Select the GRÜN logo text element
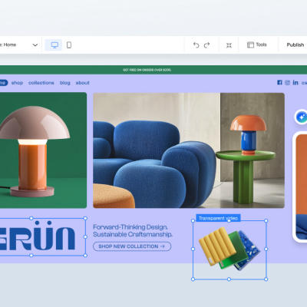Screen dimensions: 307x307 [42, 236]
